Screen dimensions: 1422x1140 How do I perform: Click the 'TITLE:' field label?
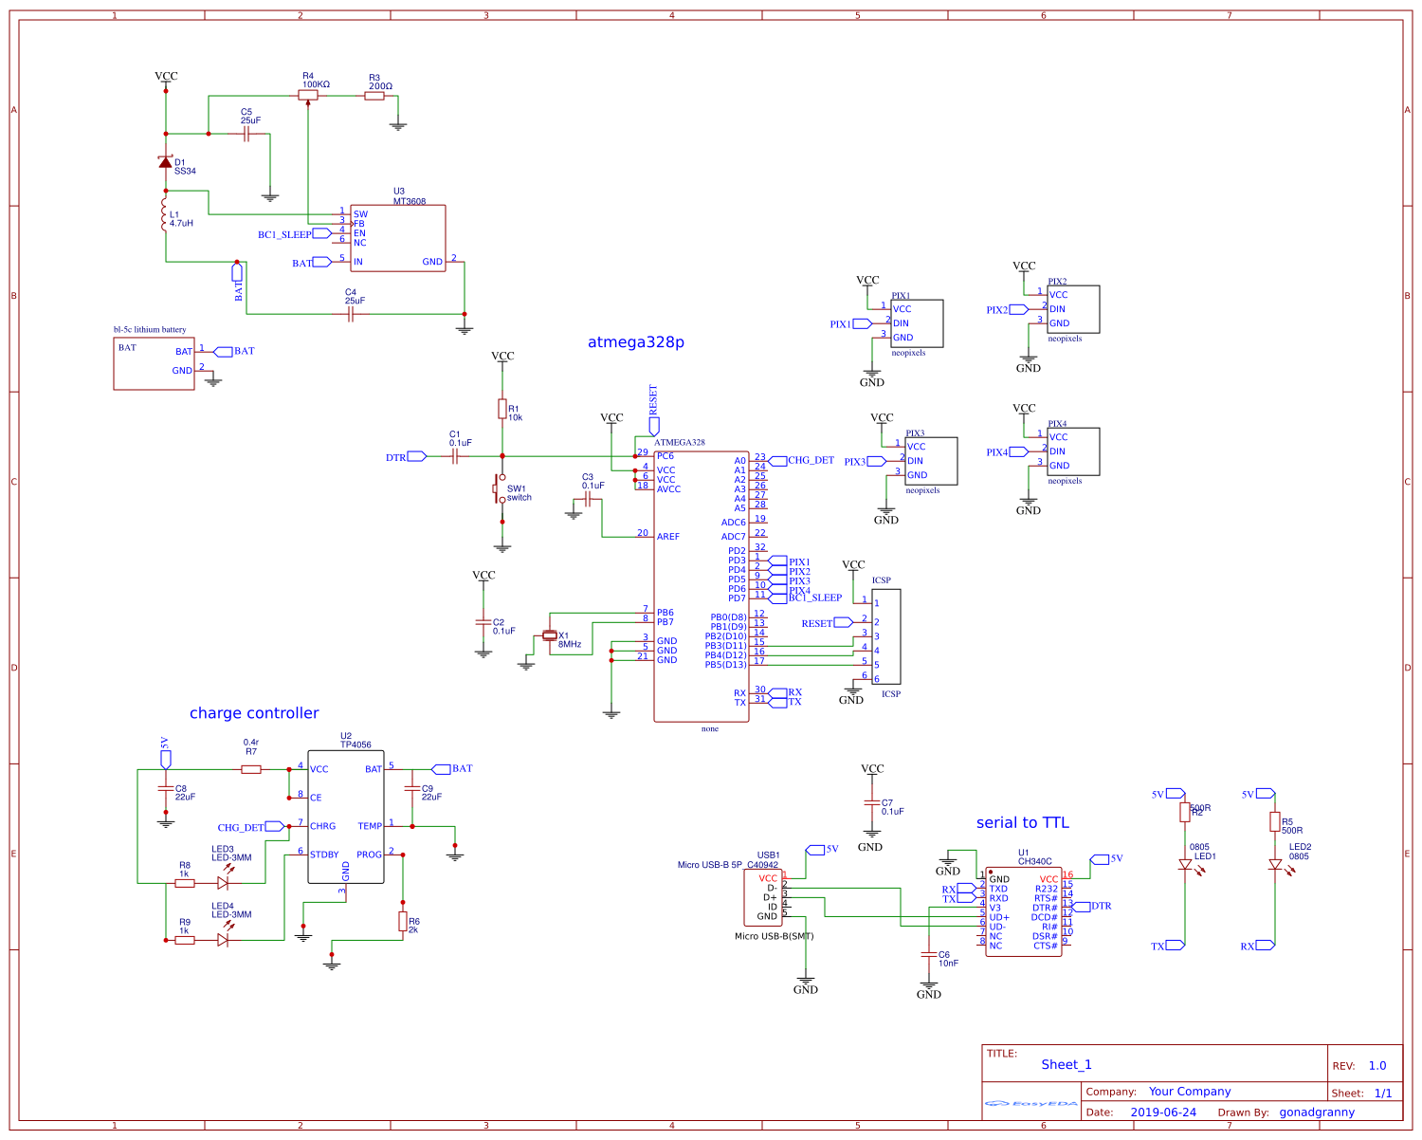(1002, 1054)
